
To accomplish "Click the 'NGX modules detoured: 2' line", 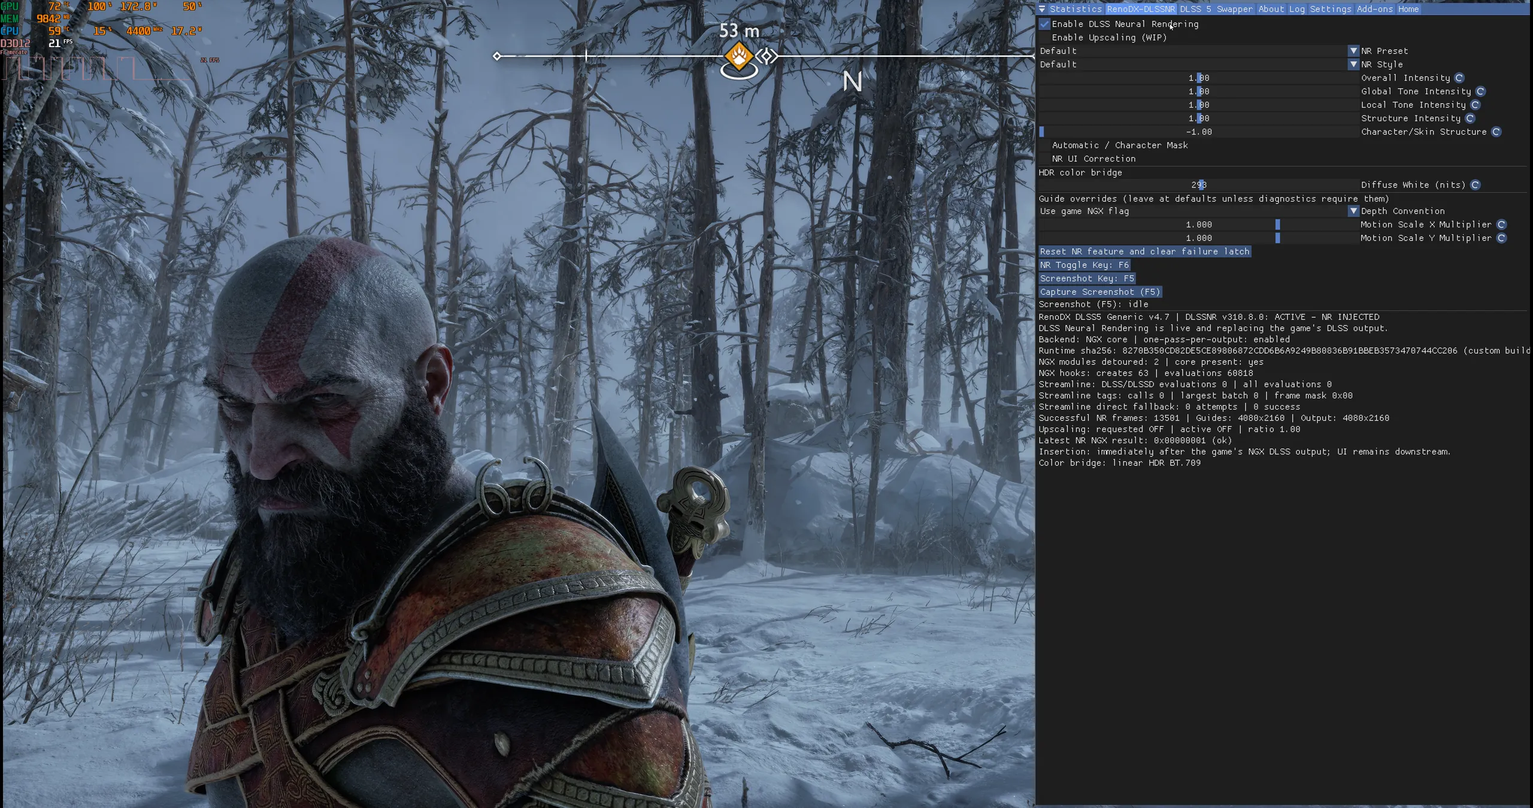I will pos(1151,362).
